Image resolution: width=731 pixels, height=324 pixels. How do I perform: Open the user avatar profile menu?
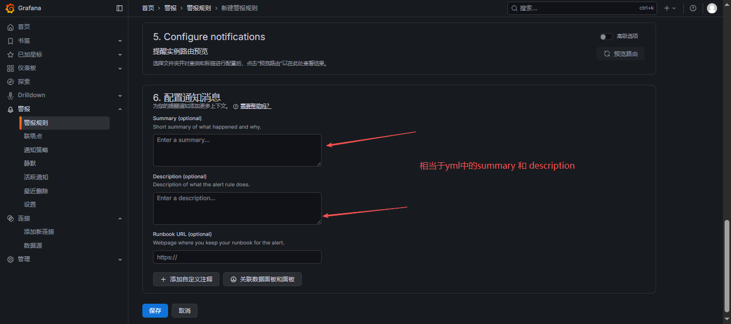click(x=712, y=8)
